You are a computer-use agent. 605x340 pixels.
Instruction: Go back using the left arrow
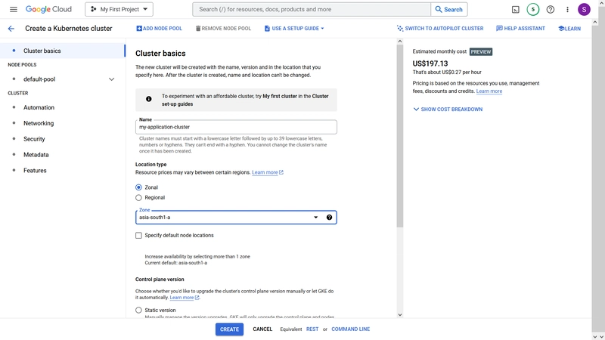tap(11, 29)
